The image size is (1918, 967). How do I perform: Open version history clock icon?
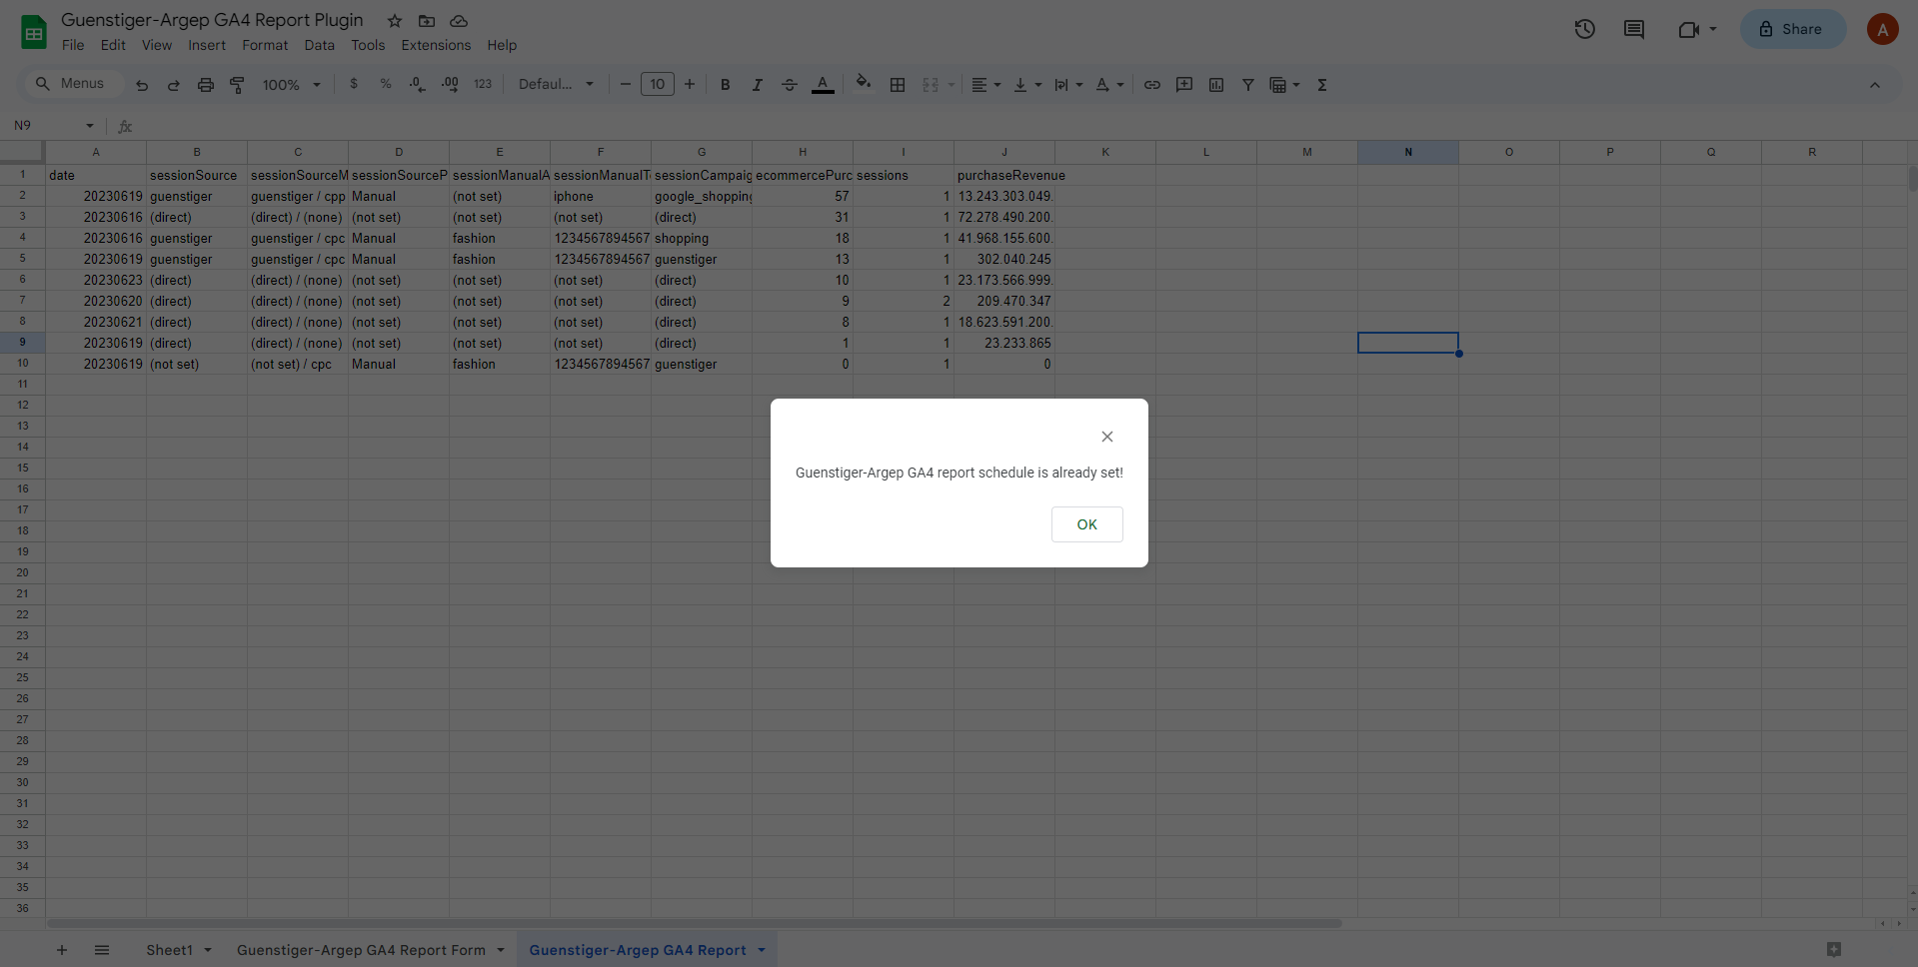tap(1585, 29)
